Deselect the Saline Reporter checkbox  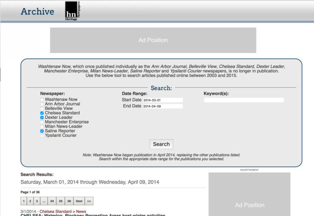coord(42,131)
